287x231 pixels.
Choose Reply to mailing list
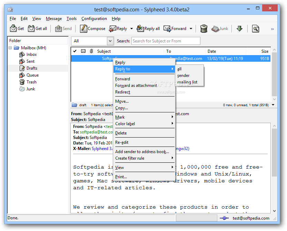click(189, 82)
